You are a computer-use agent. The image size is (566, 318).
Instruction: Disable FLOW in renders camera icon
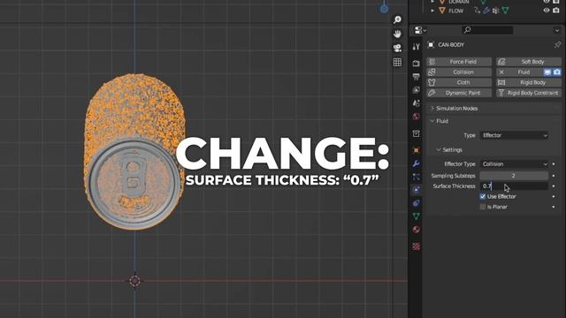[556, 11]
